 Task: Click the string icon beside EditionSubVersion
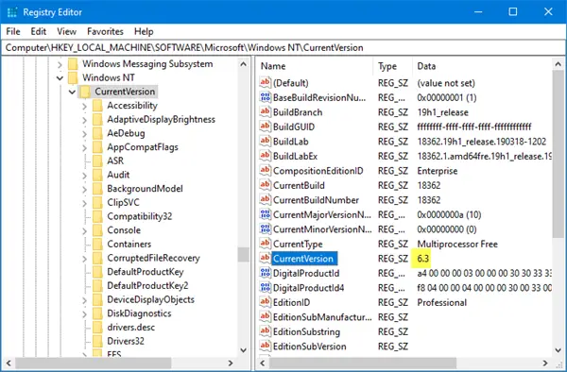pos(265,346)
